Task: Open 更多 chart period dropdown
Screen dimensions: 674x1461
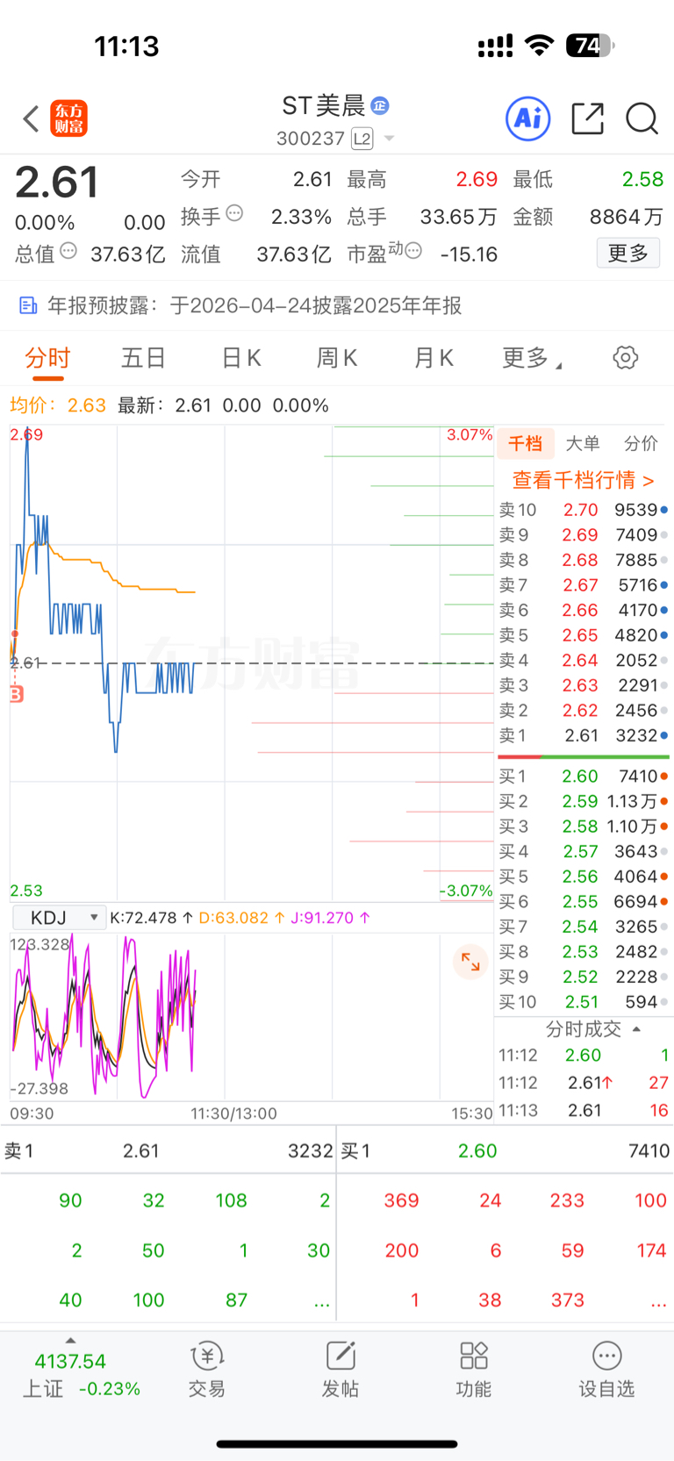Action: [532, 358]
